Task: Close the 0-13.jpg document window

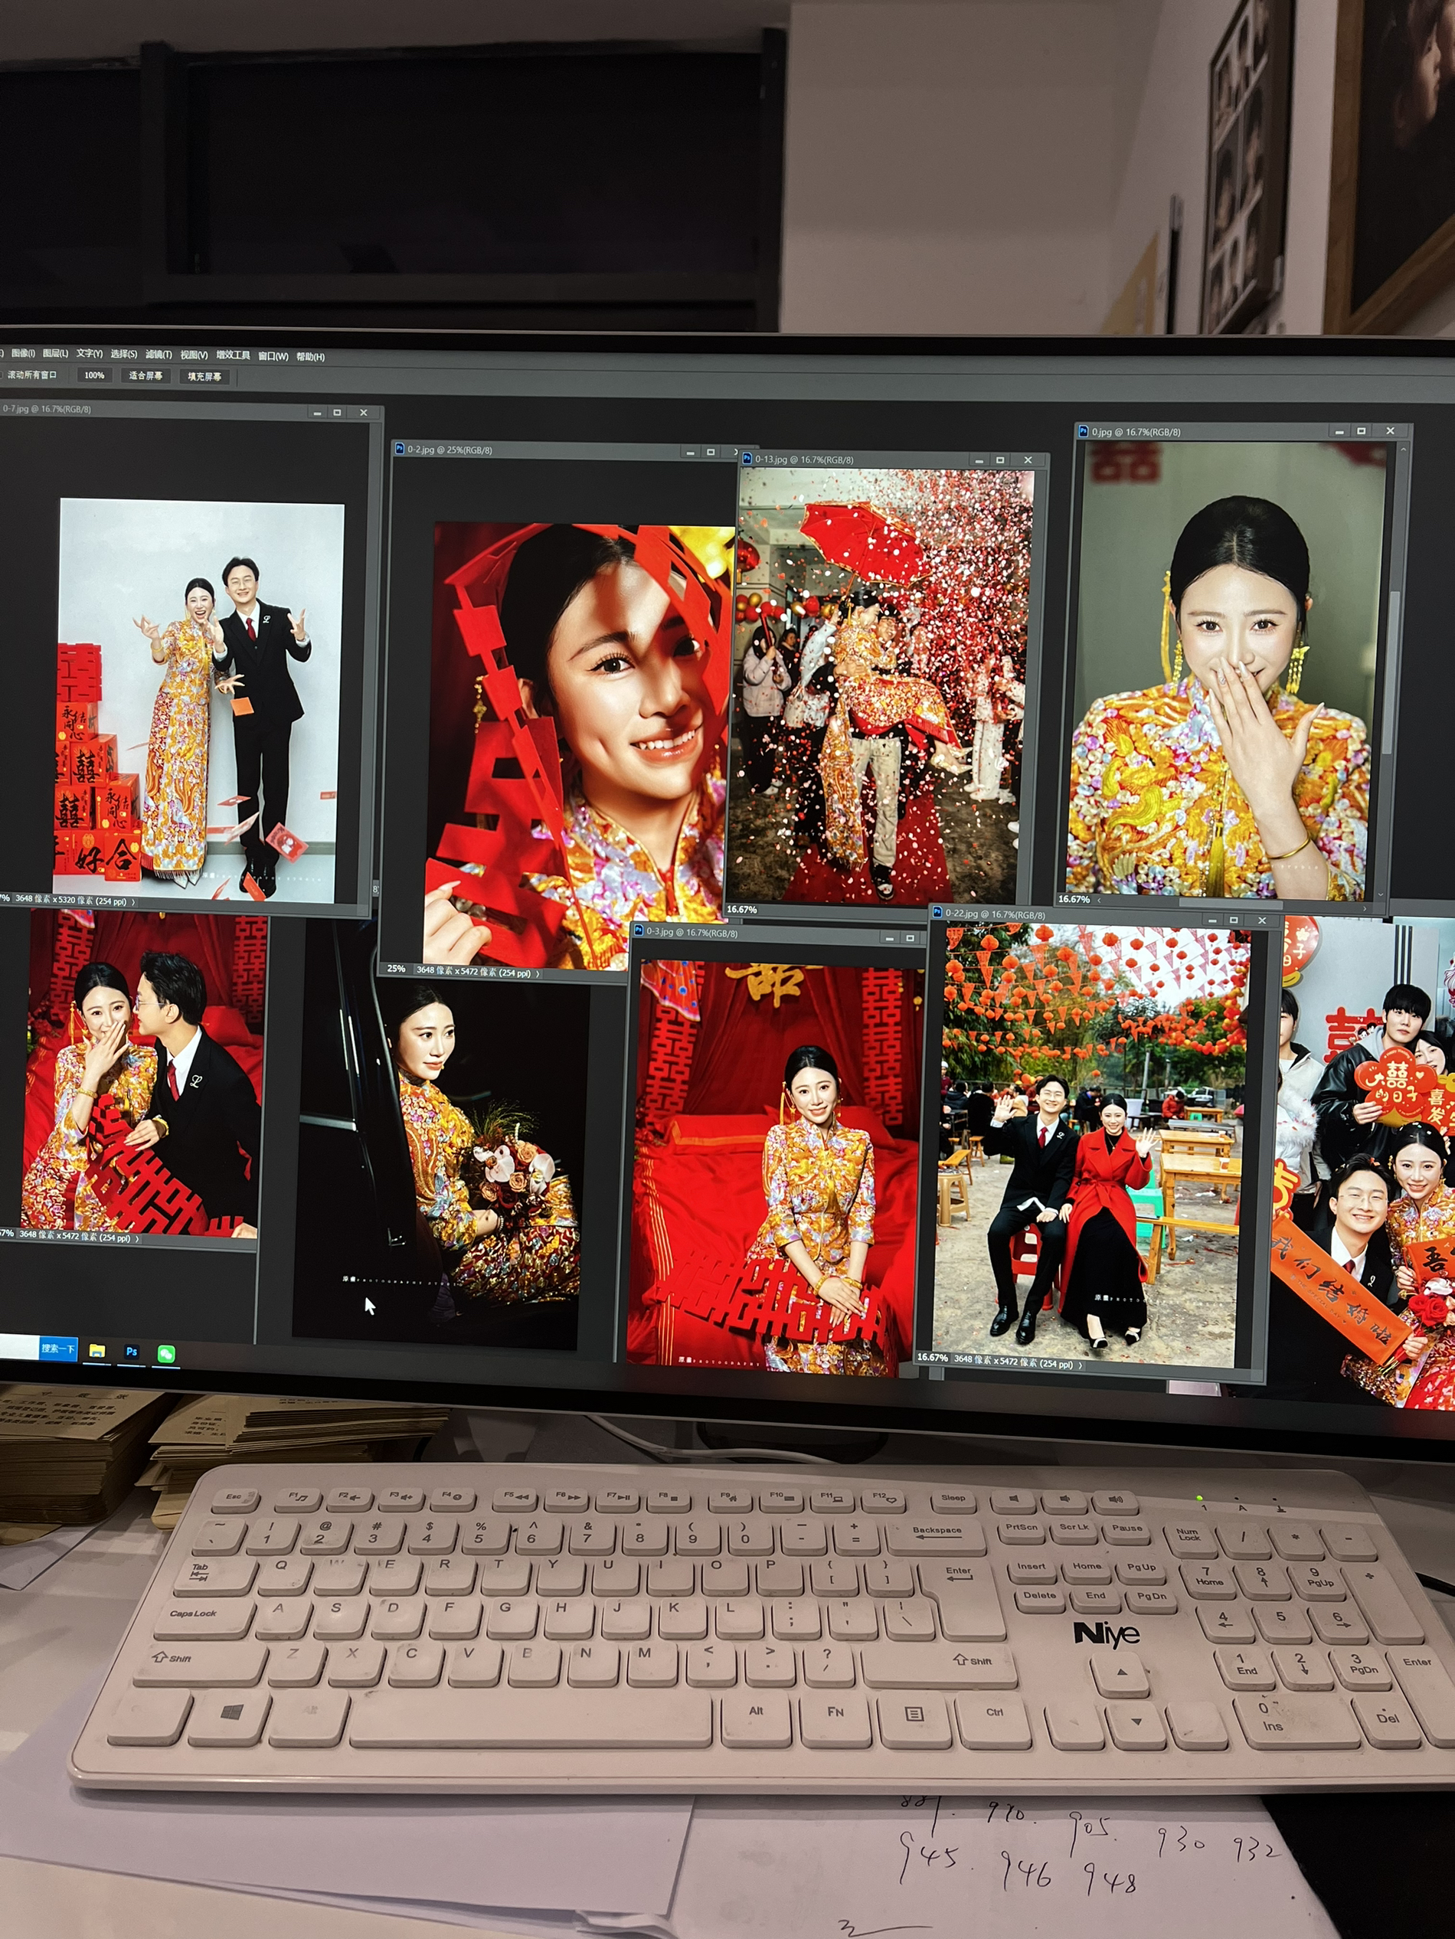Action: pos(1028,460)
